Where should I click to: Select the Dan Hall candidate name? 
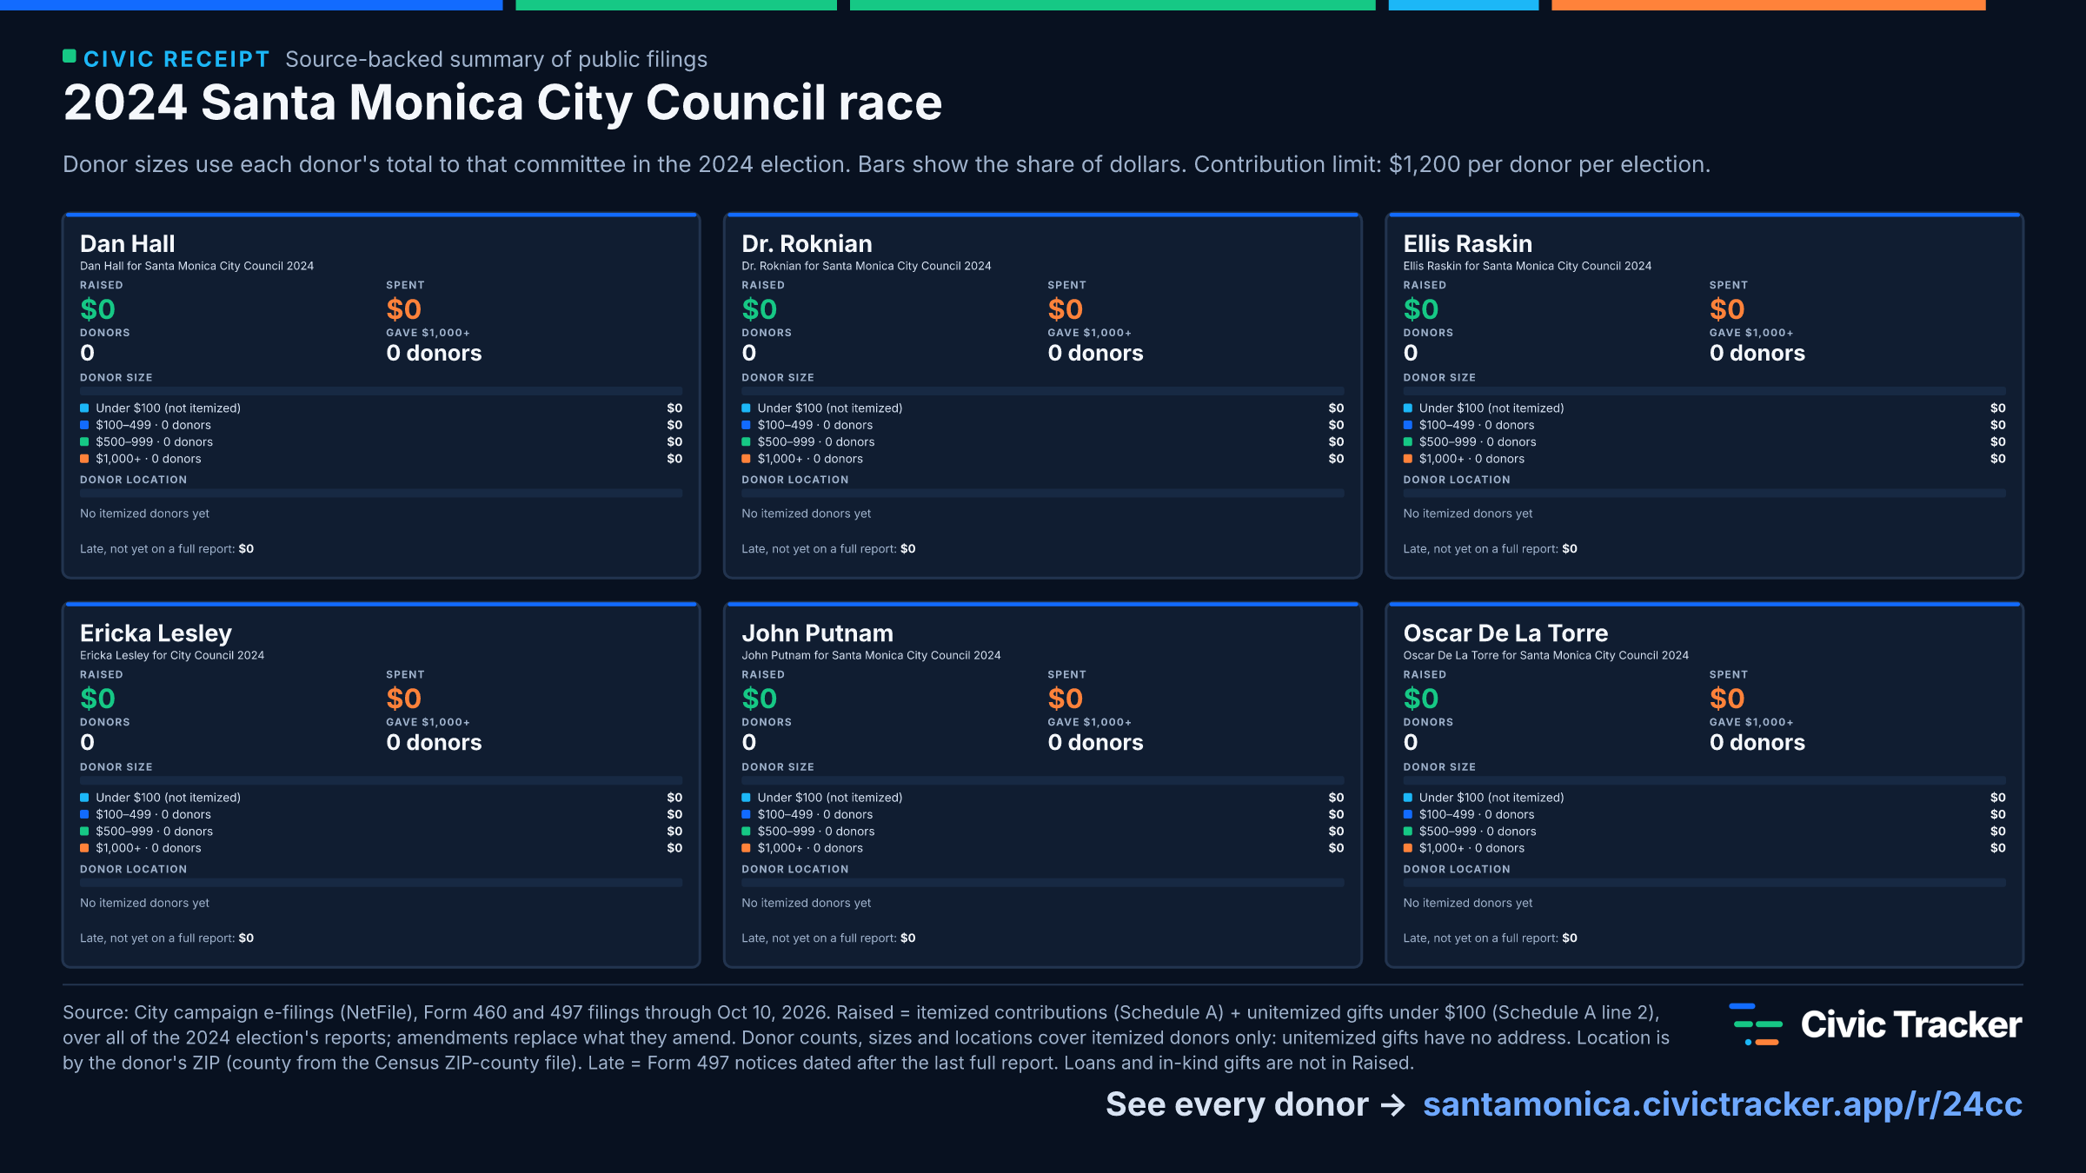pos(127,243)
